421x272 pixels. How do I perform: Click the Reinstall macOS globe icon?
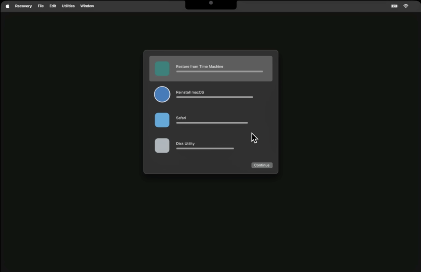point(162,94)
